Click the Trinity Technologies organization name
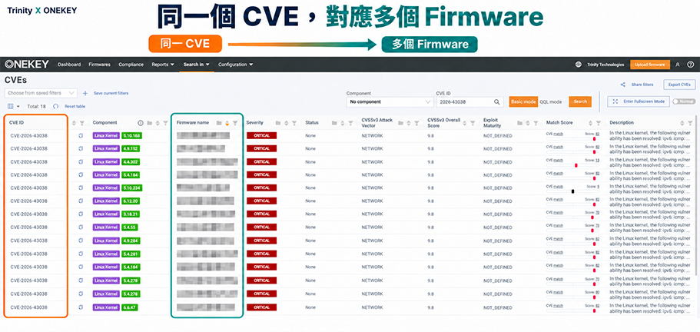This screenshot has height=332, width=700. click(x=605, y=65)
